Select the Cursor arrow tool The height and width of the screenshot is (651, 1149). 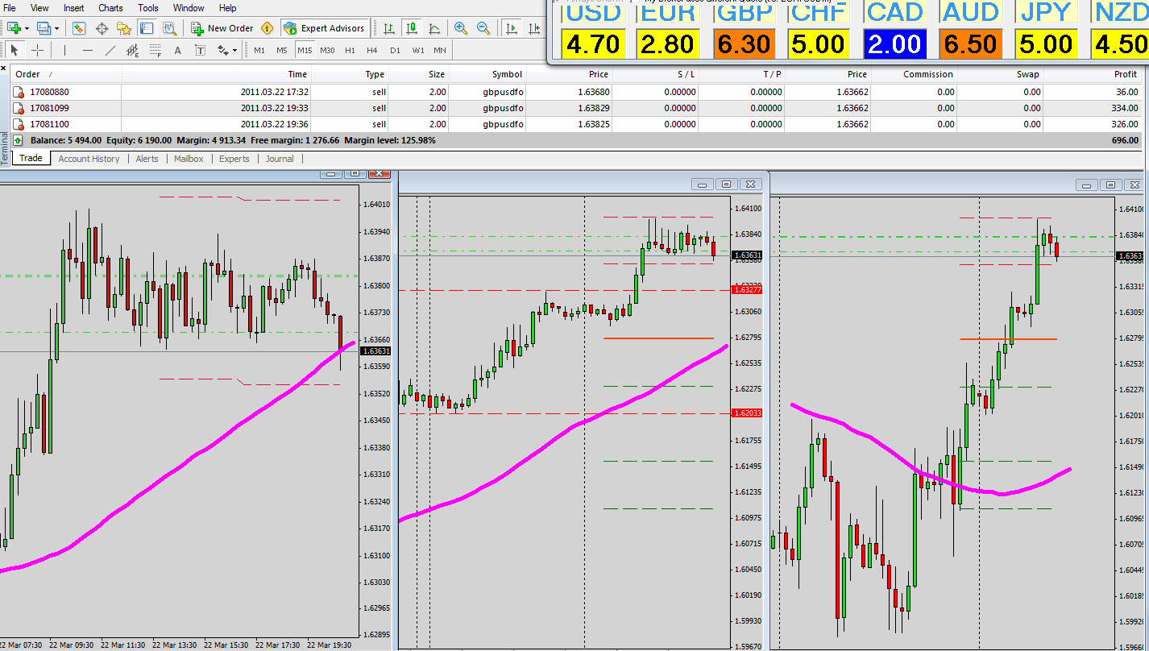(x=15, y=50)
